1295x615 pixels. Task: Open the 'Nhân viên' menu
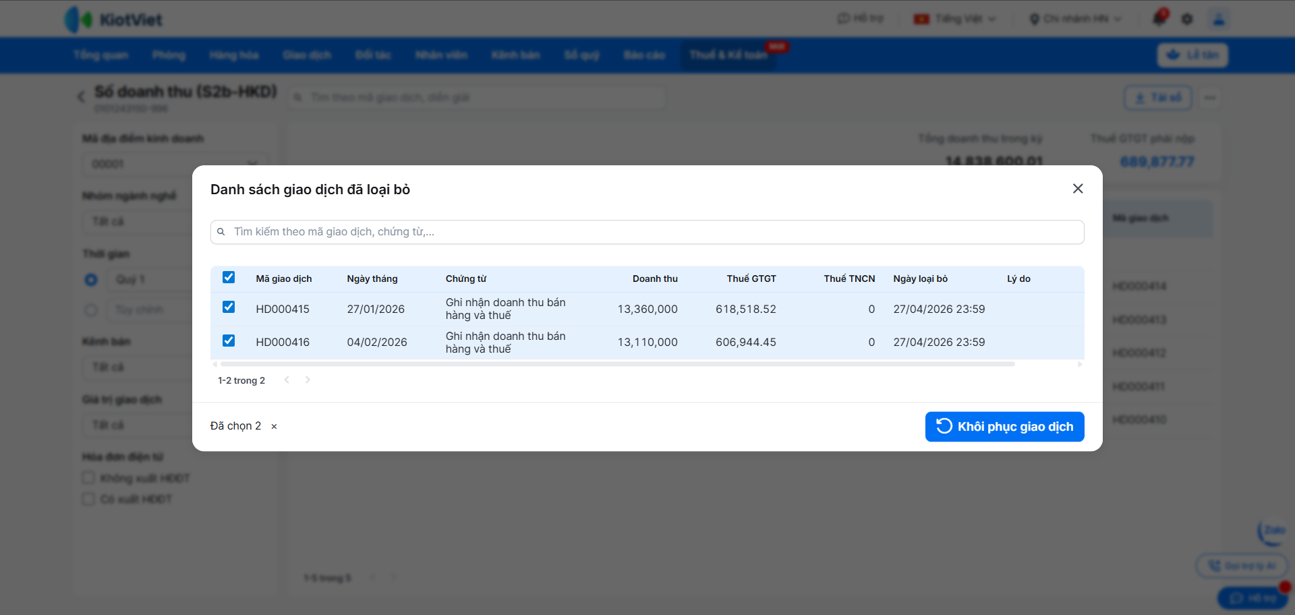[441, 55]
